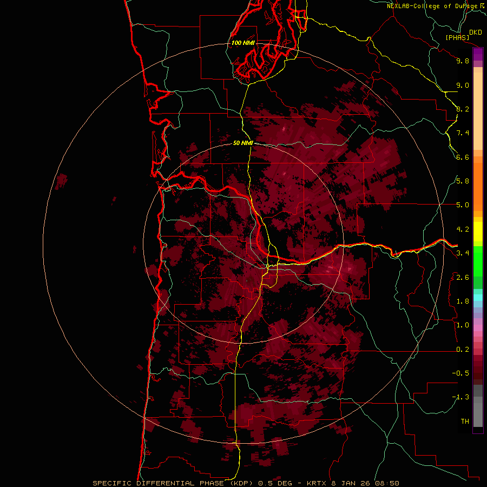Click the 7.4 color scale value
The height and width of the screenshot is (487, 487).
point(463,133)
